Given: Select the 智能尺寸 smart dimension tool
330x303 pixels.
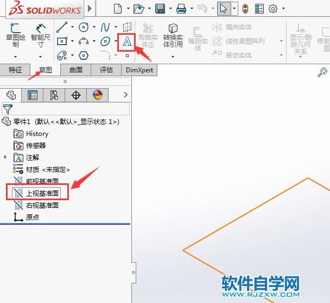Looking at the screenshot, I should tap(40, 35).
